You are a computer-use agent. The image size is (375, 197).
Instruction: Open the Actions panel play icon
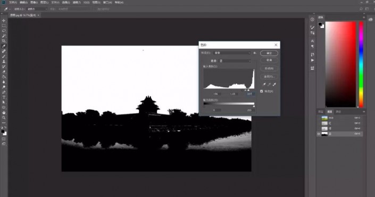tap(312, 60)
